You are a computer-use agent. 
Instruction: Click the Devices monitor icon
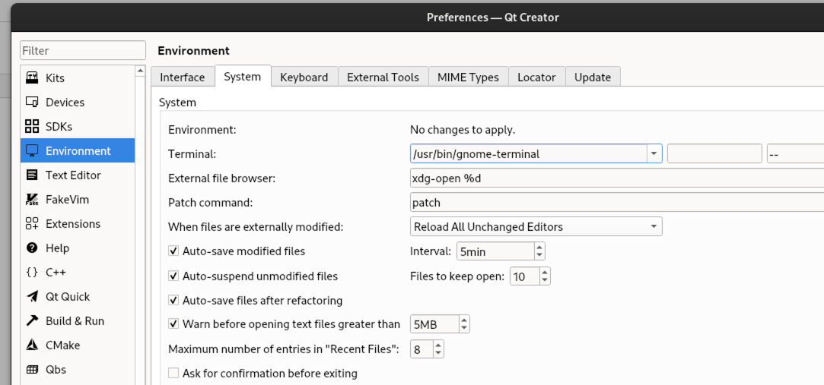click(x=32, y=103)
